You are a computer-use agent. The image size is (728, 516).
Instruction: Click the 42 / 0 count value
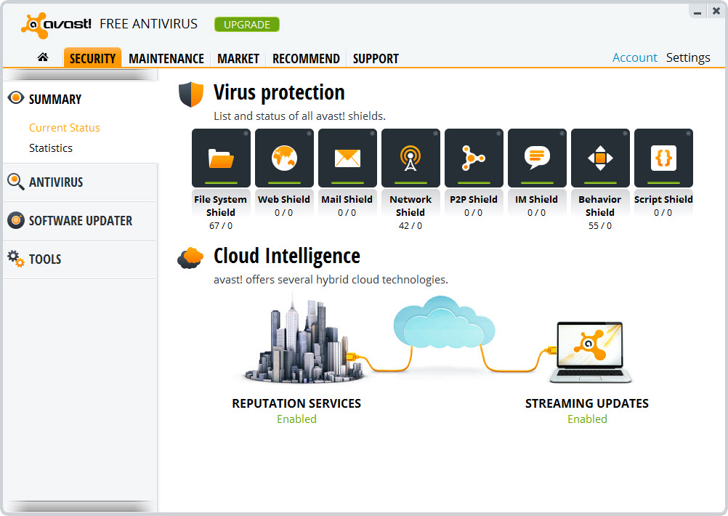click(410, 226)
